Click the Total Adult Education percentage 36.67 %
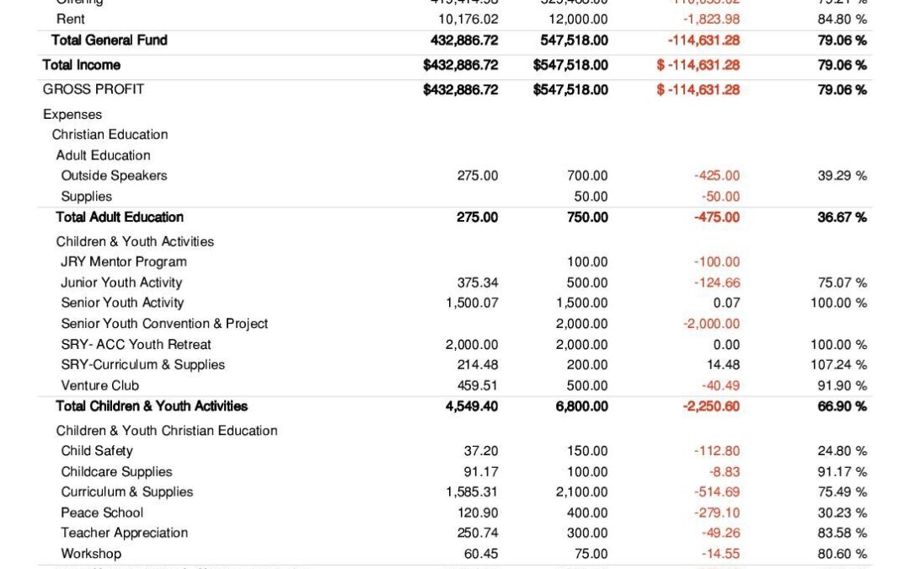The width and height of the screenshot is (910, 569). click(842, 217)
